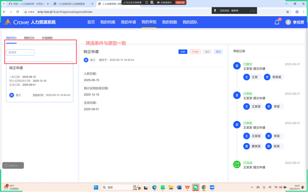Reload the page using the refresh icon
This screenshot has width=308, height=192.
(17, 12)
